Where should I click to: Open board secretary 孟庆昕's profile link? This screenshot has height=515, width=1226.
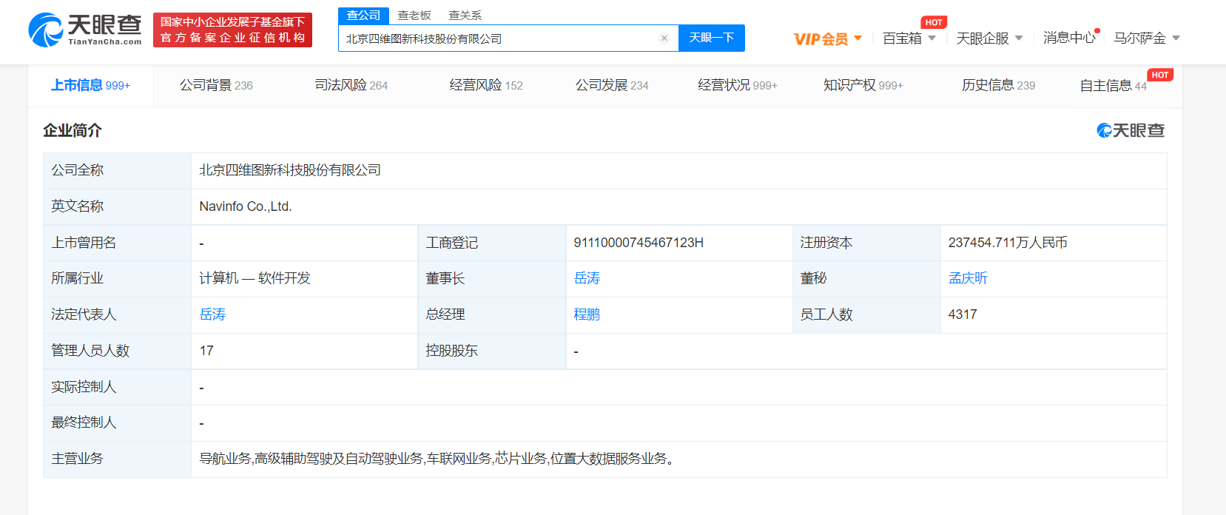click(x=968, y=278)
